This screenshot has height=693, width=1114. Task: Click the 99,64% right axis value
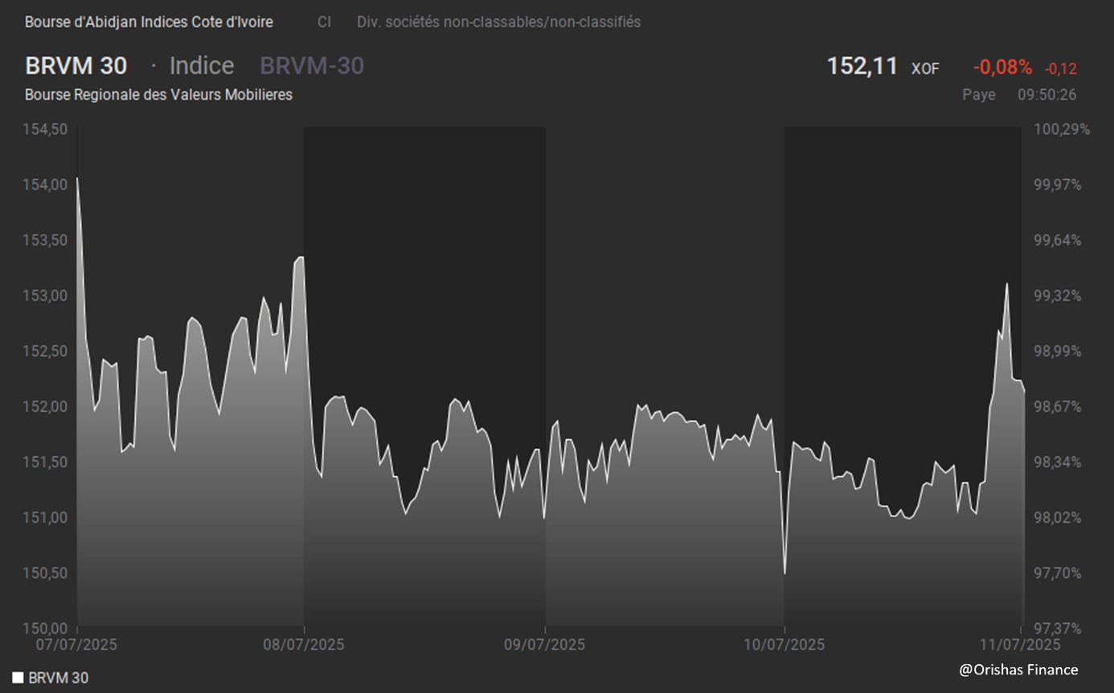pyautogui.click(x=1058, y=240)
